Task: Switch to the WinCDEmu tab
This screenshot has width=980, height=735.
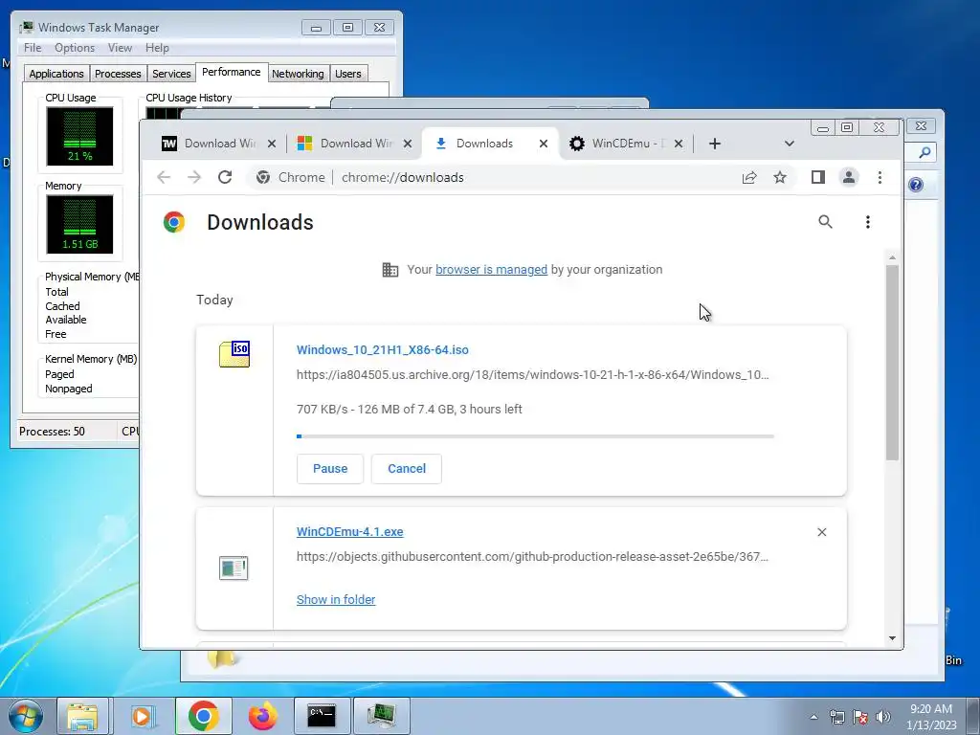Action: (626, 144)
